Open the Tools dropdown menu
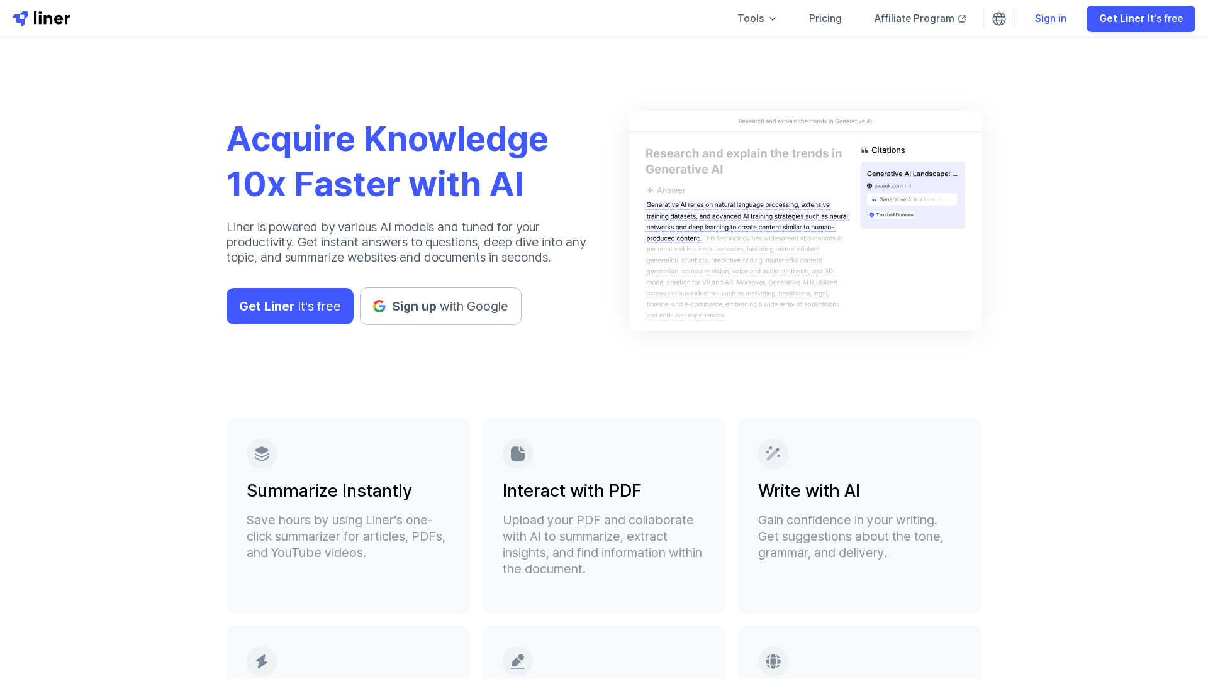 pyautogui.click(x=757, y=18)
